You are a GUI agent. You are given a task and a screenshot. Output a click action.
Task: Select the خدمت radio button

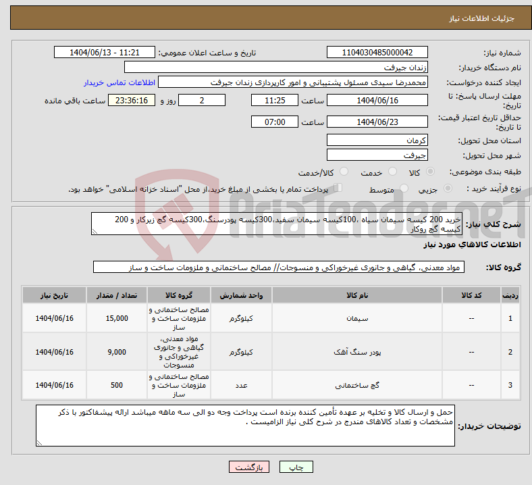tap(392, 172)
